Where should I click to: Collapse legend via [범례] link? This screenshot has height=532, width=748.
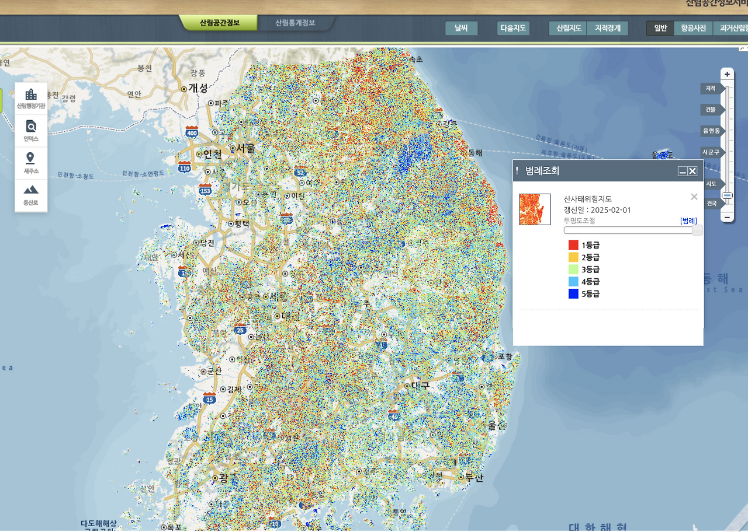(x=688, y=220)
